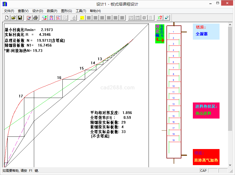Click the New document toolbar icon
235x175 pixels.
point(7,18)
